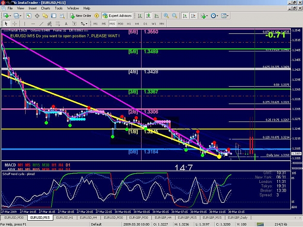Image resolution: width=303 pixels, height=227 pixels.
Task: Select the Text Label tool
Action: 74,24
